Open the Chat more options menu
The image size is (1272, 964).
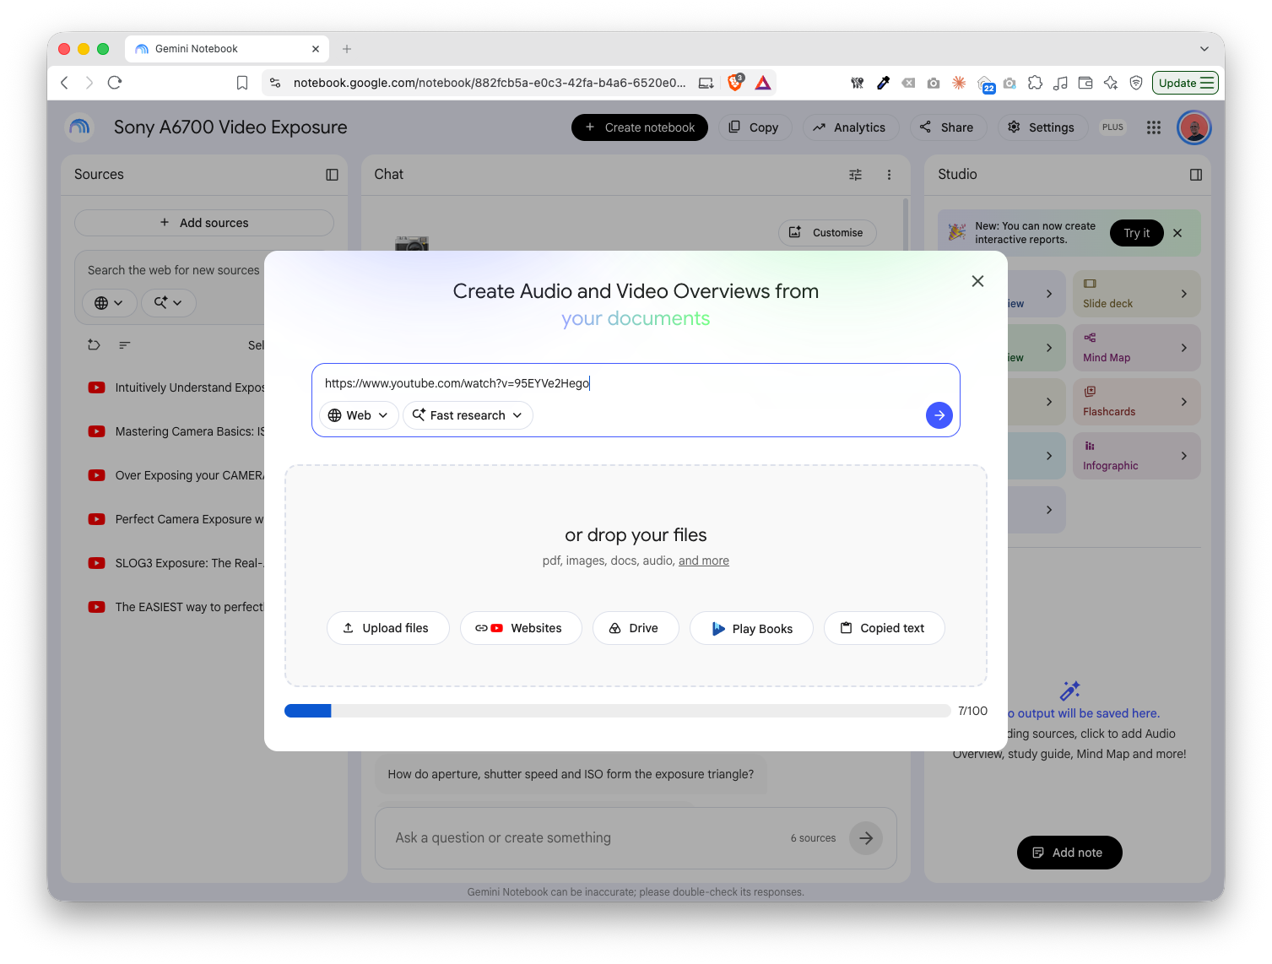pos(889,175)
